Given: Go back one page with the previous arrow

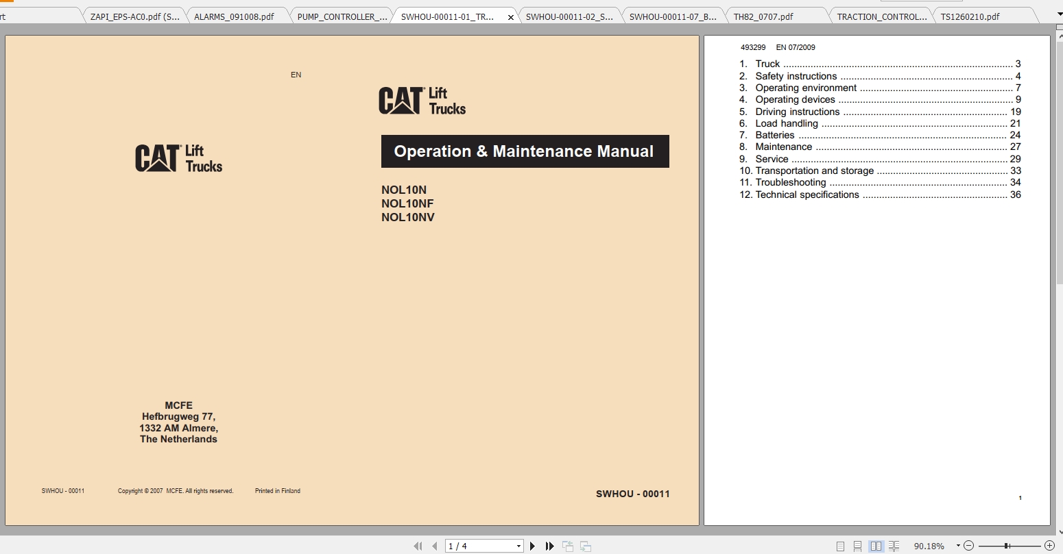Looking at the screenshot, I should pyautogui.click(x=434, y=545).
